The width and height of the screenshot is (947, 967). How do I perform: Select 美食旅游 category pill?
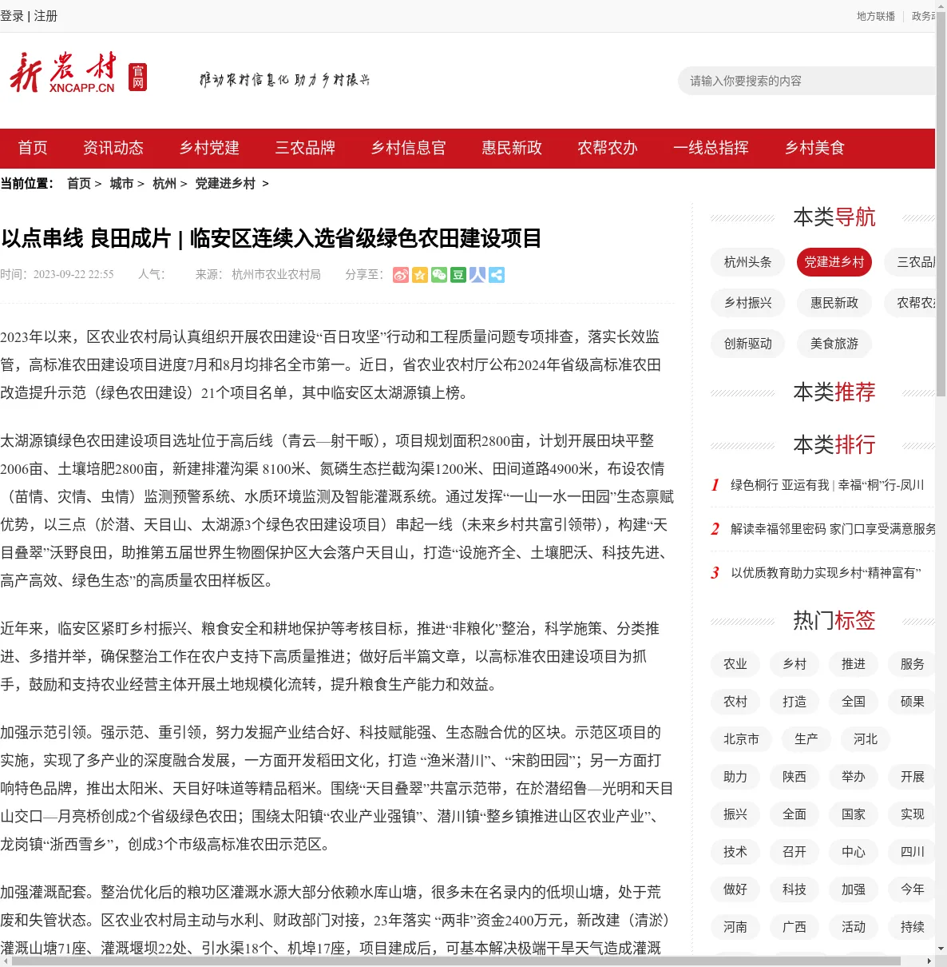(834, 344)
